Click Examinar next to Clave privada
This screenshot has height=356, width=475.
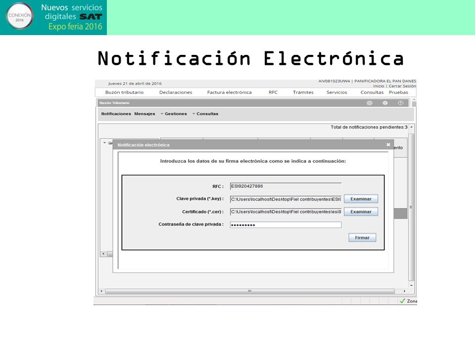pos(361,199)
